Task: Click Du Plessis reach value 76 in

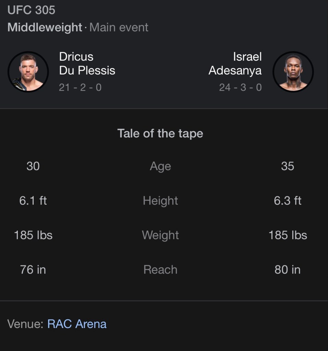Action: pos(33,269)
